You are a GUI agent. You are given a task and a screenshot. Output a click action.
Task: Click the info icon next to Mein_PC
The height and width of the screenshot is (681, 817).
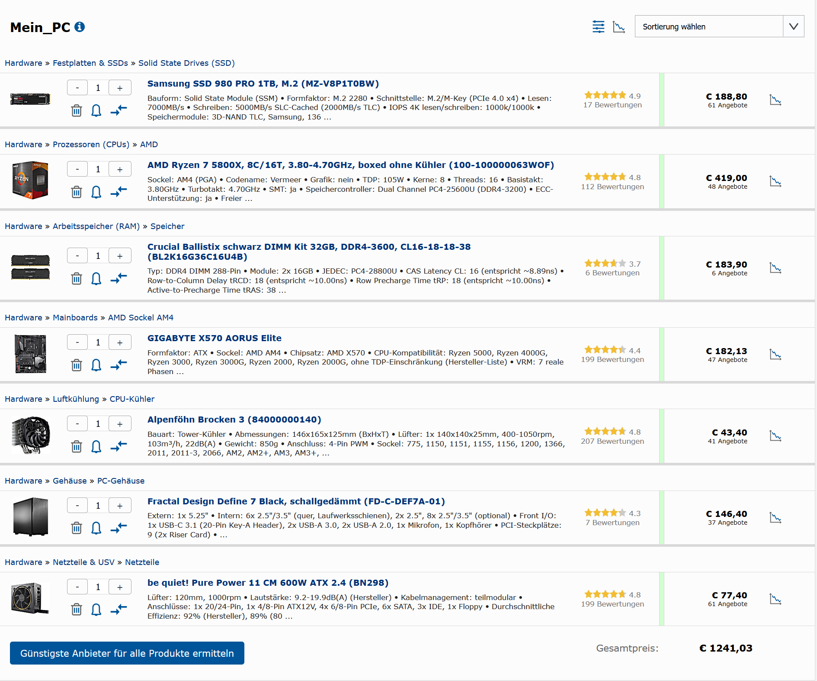point(80,27)
